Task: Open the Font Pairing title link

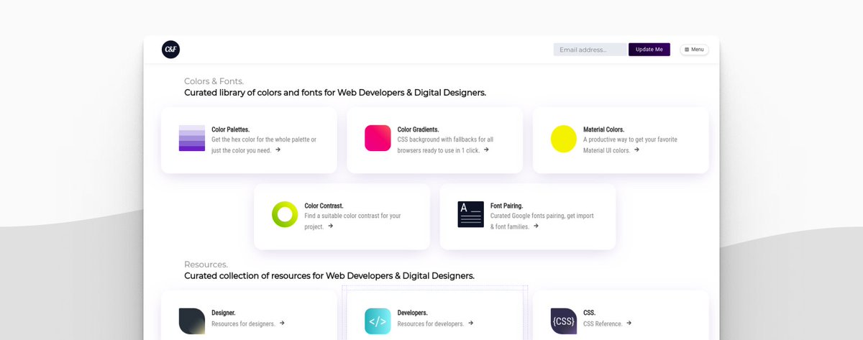Action: tap(506, 206)
